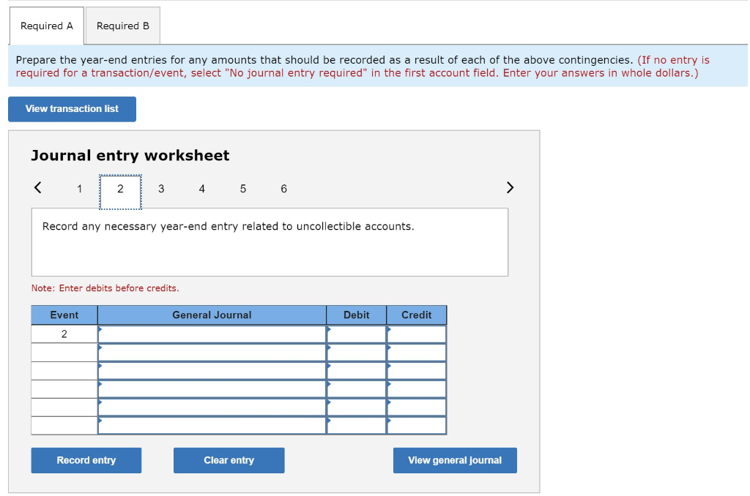Image resolution: width=750 pixels, height=496 pixels.
Task: Click the Journal entry worksheet heading
Action: click(130, 155)
